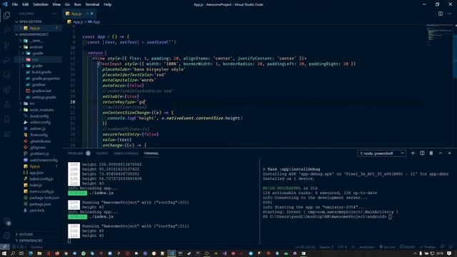Open settings.gradle file
Image resolution: width=457 pixels, height=257 pixels.
coord(44,97)
